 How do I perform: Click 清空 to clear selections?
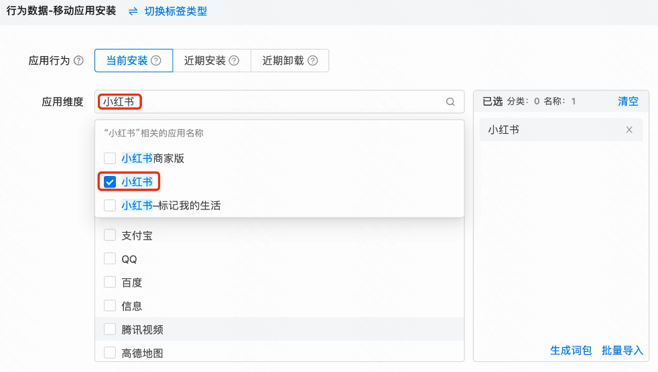628,102
